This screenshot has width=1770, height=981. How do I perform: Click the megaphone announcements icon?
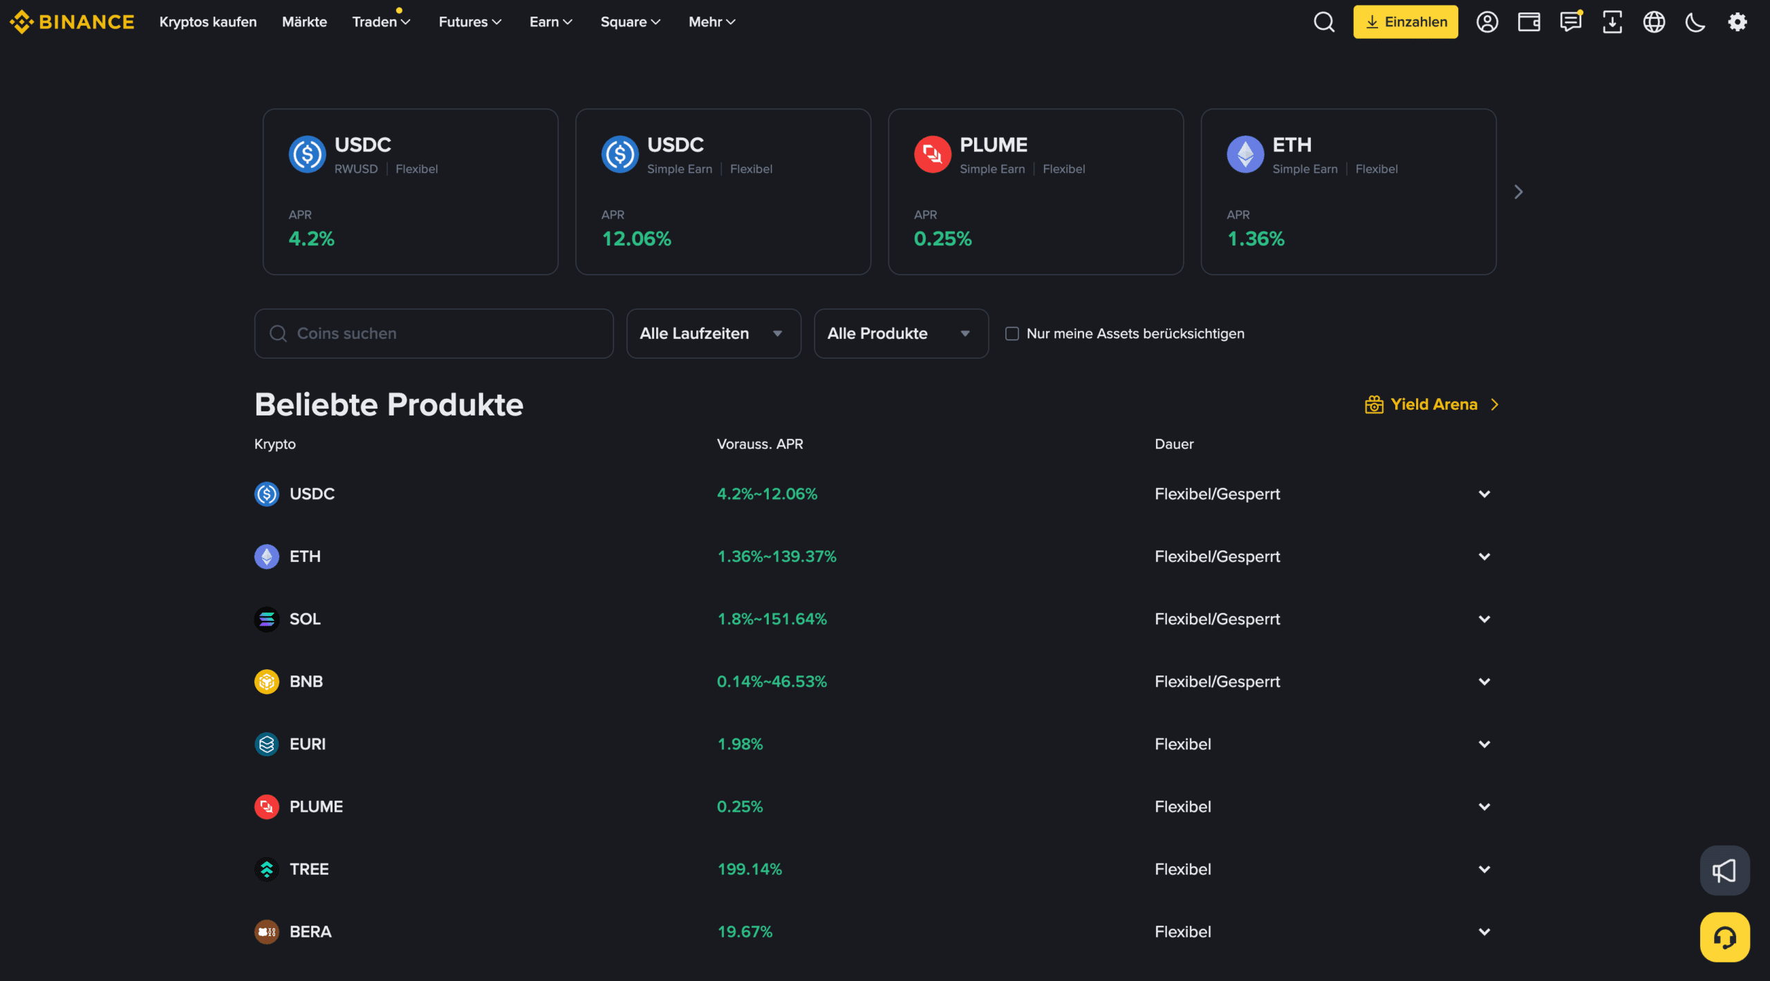(1724, 870)
